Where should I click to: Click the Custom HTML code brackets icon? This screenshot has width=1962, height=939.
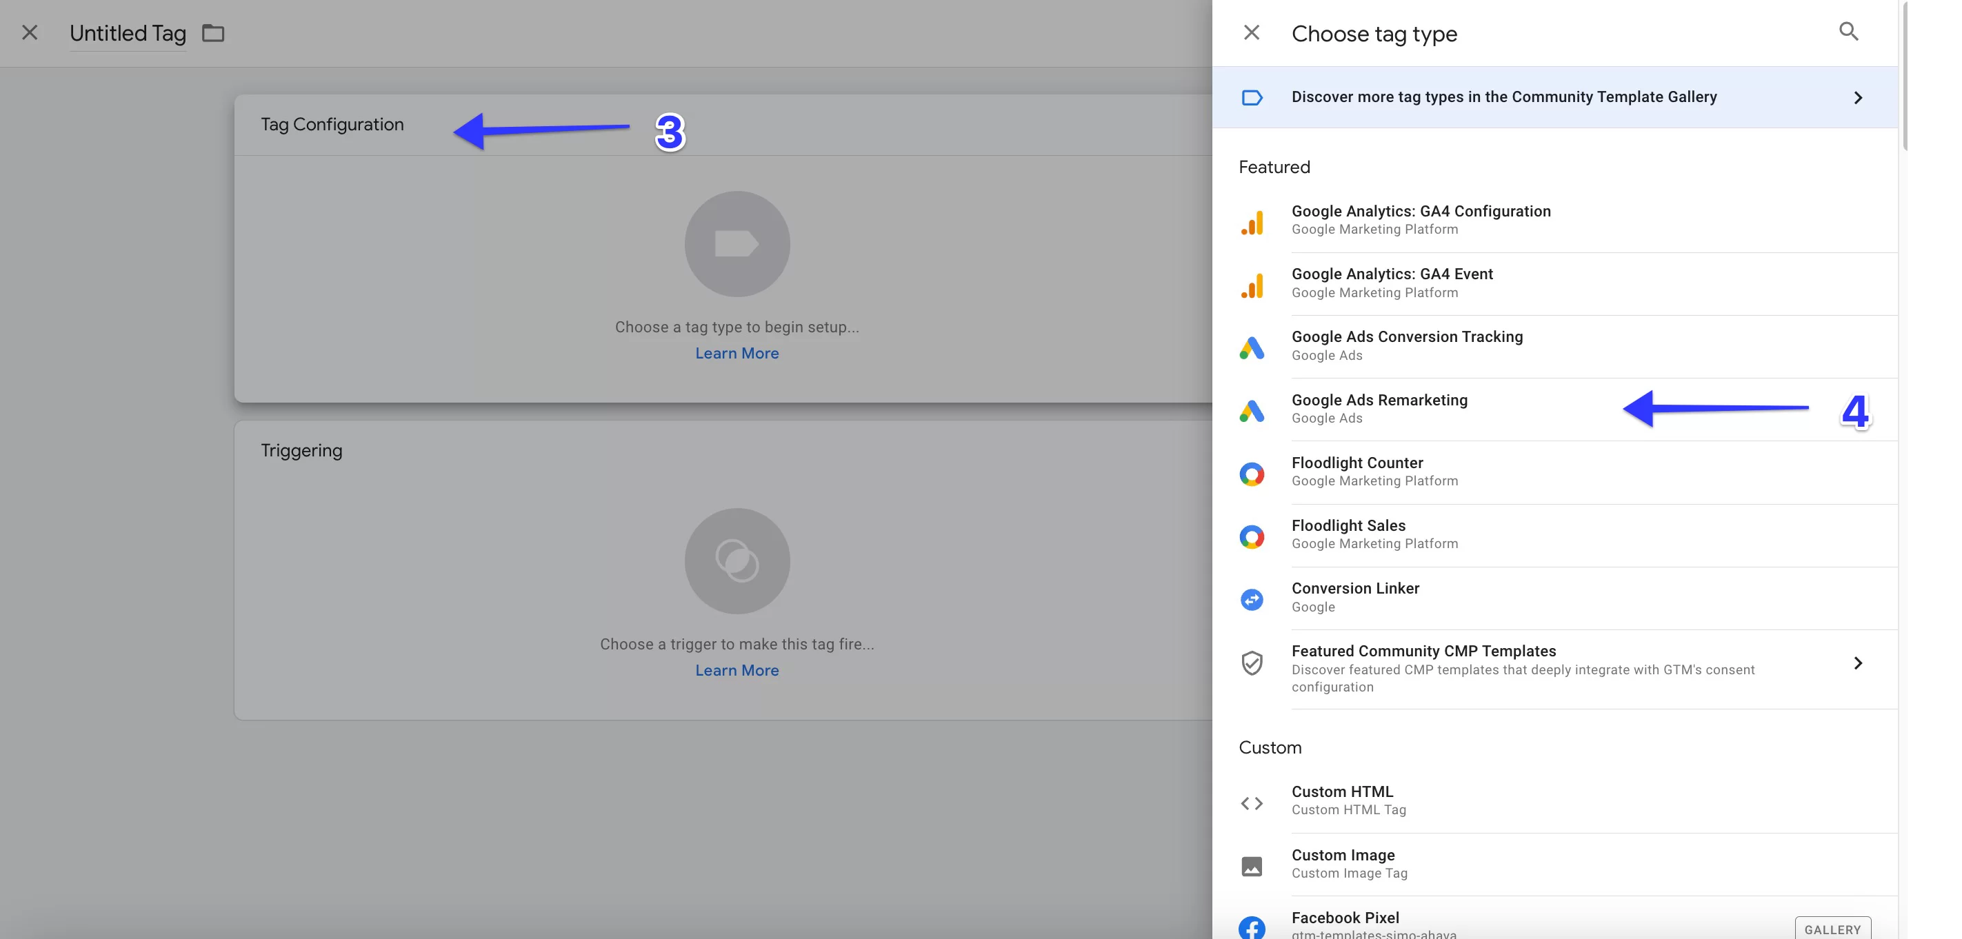click(1252, 803)
